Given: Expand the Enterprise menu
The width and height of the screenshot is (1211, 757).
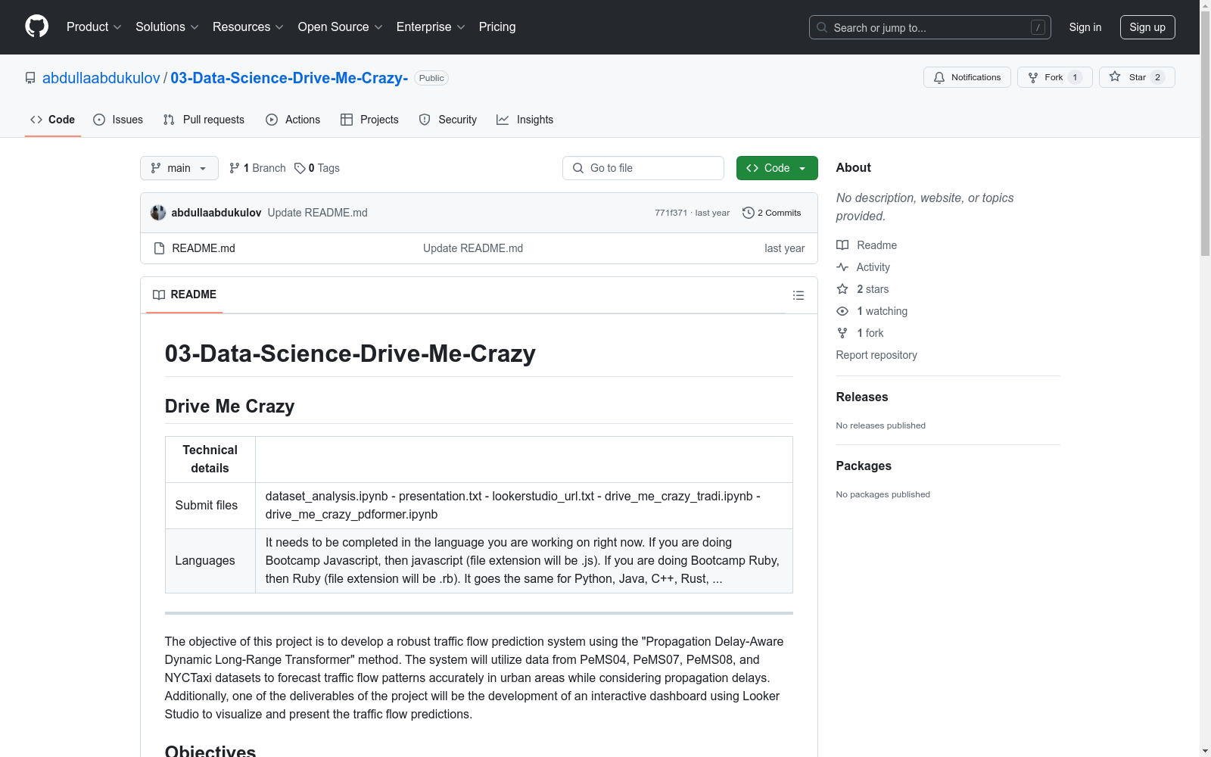Looking at the screenshot, I should point(431,26).
